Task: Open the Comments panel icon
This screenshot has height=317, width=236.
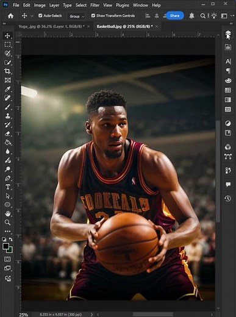Action: 228,184
